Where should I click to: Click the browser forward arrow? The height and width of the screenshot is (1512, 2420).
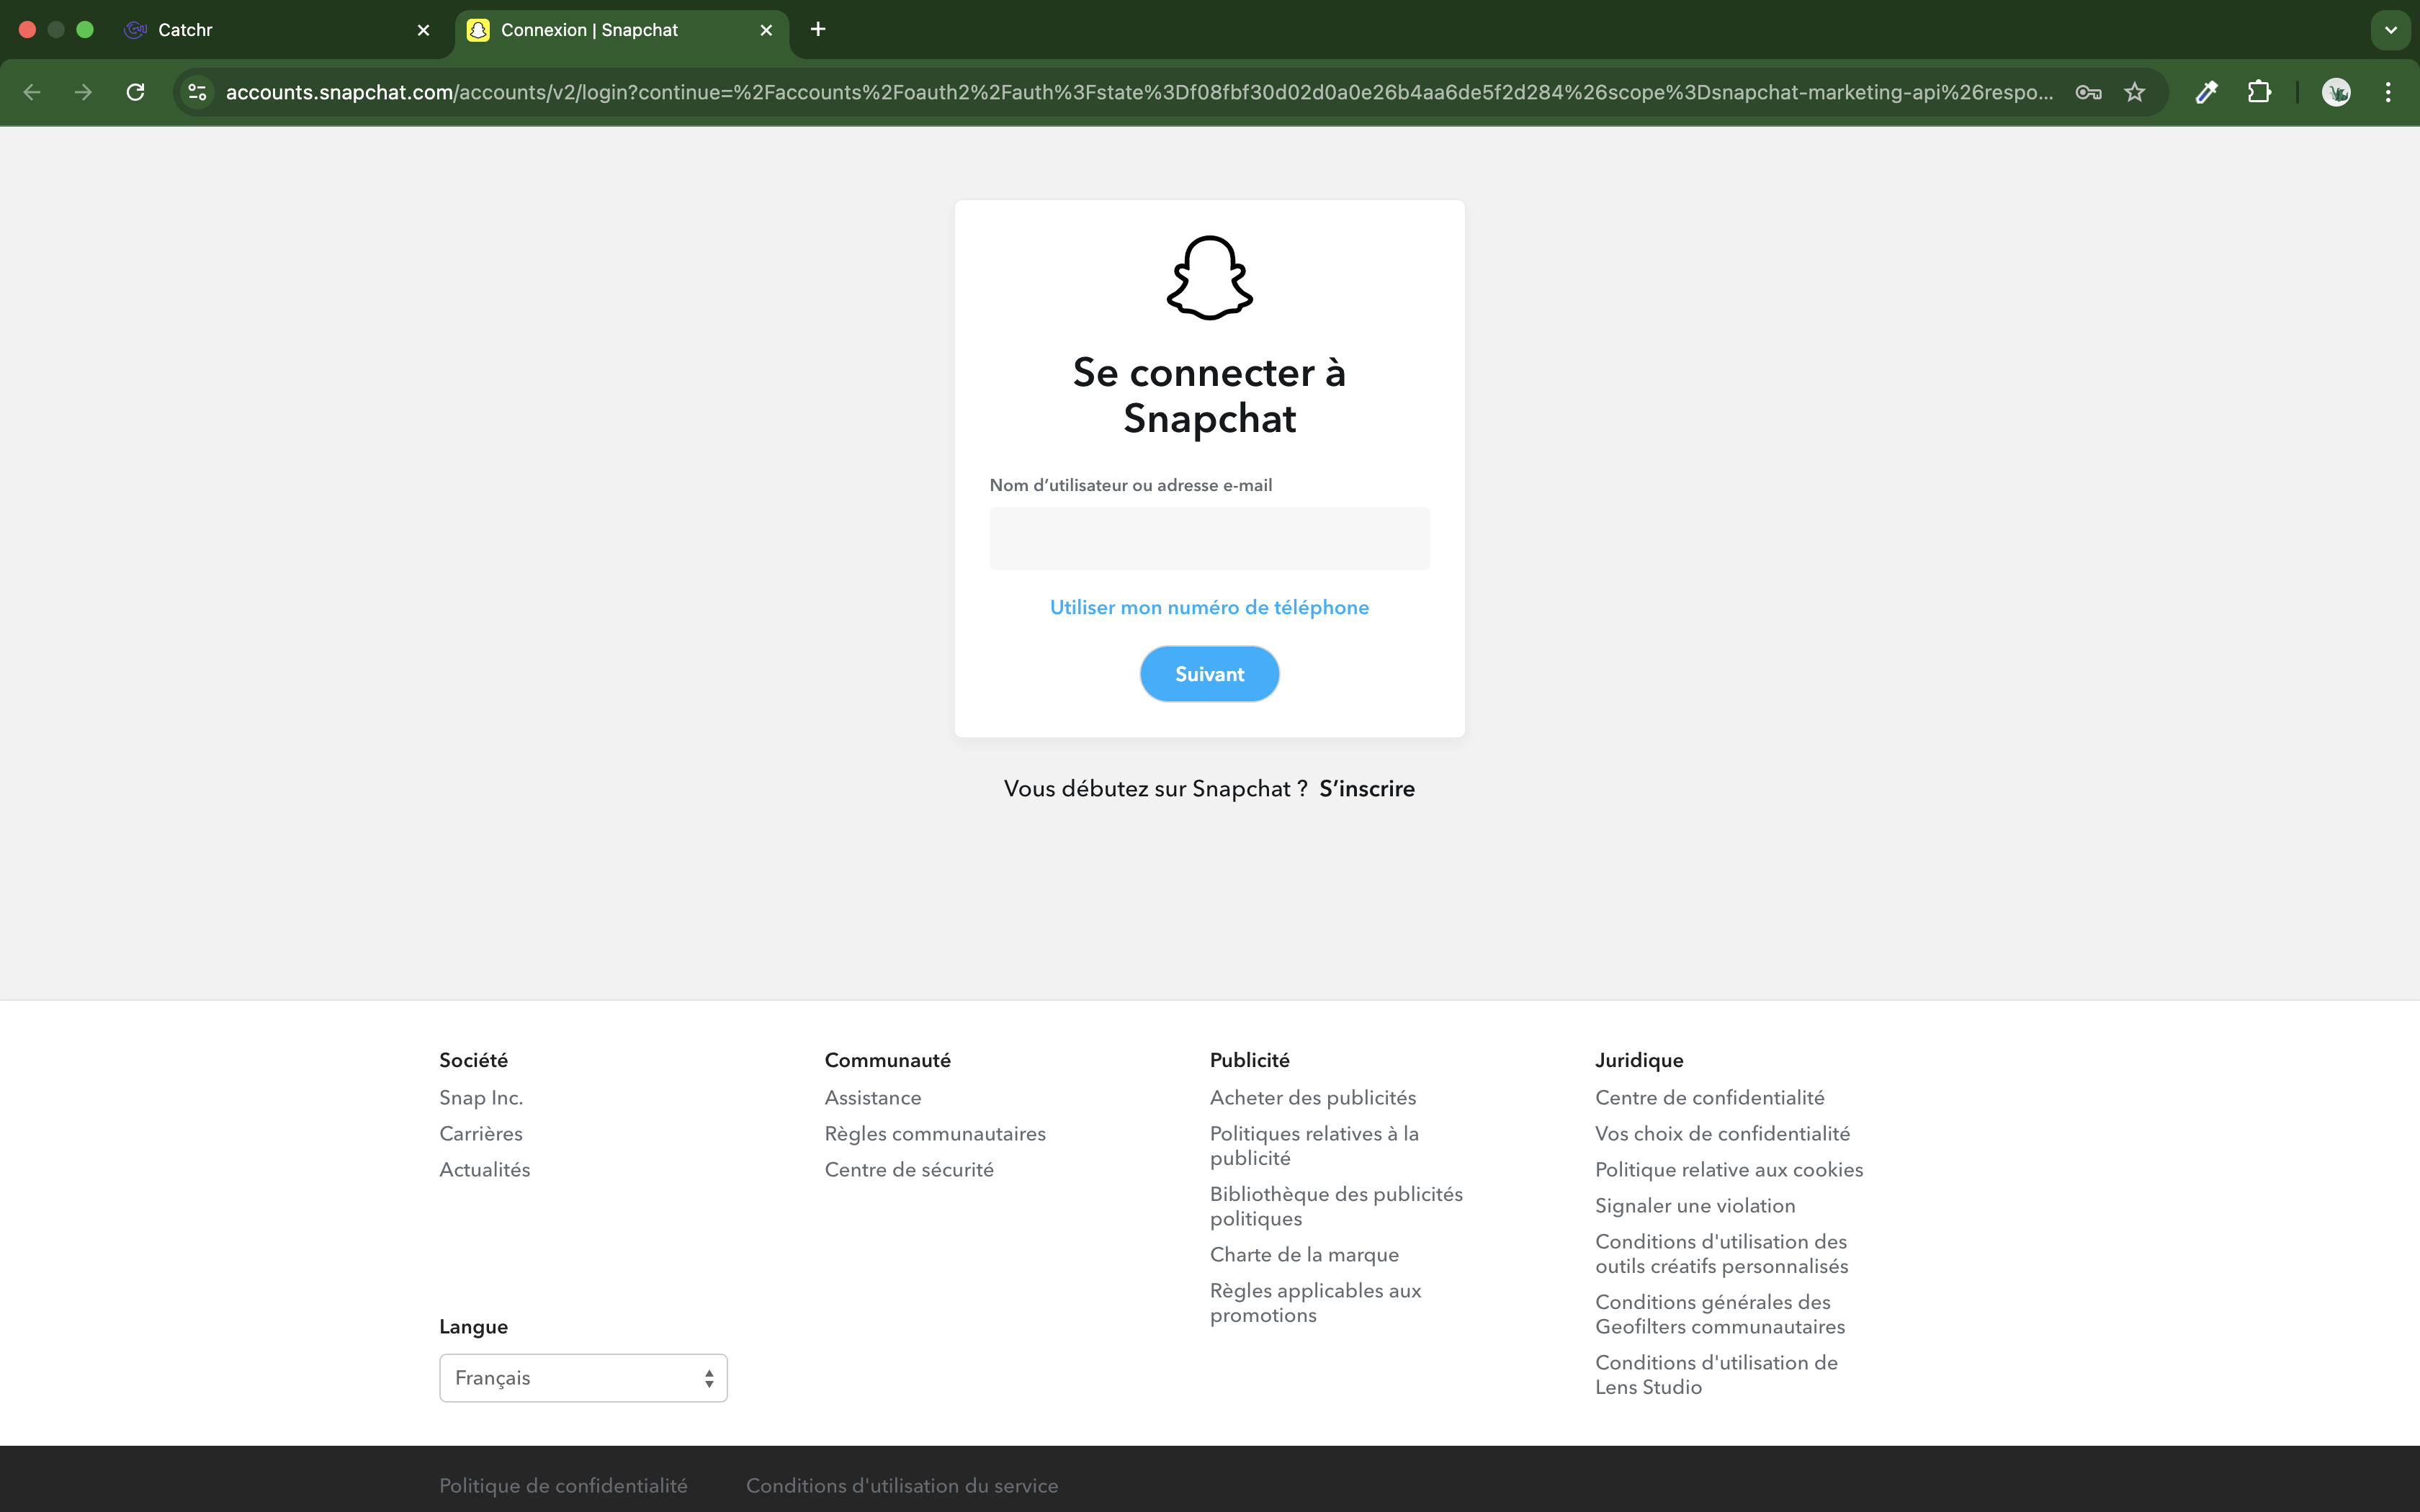(x=84, y=92)
